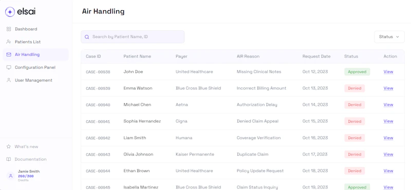Click Missing Clinical Notes reason

coord(259,71)
